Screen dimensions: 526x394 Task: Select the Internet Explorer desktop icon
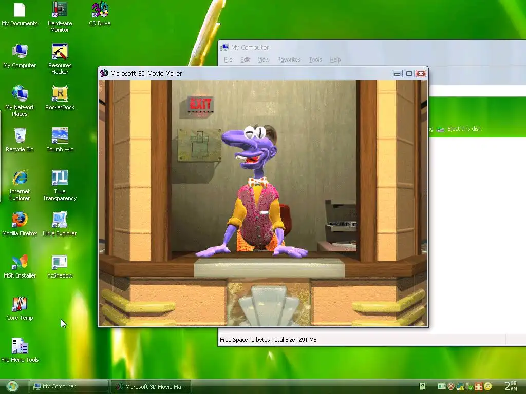coord(20,185)
